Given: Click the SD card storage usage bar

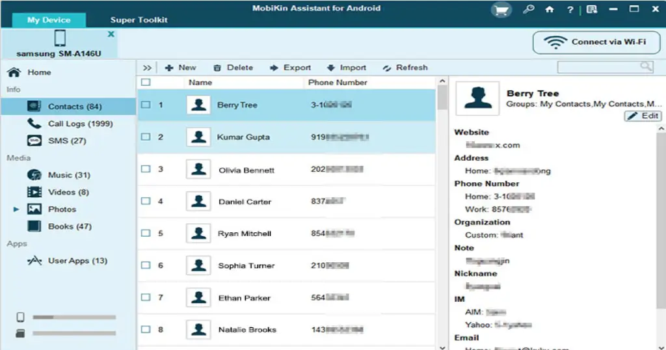Looking at the screenshot, I should pos(74,334).
